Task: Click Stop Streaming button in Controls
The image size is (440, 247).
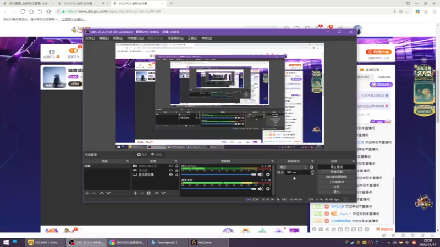Action: [x=337, y=167]
